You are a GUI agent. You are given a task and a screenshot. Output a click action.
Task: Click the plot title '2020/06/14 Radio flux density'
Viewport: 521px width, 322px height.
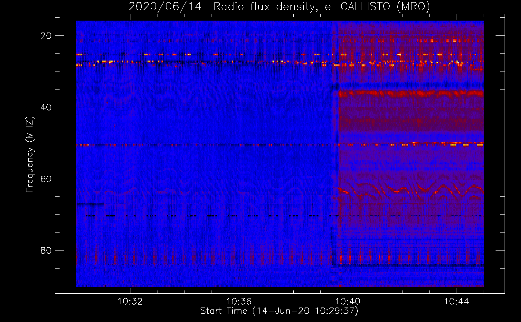pyautogui.click(x=279, y=6)
